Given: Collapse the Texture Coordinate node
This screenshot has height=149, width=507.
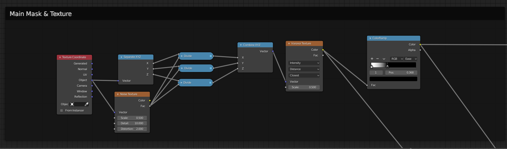Looking at the screenshot, I should tap(60, 58).
